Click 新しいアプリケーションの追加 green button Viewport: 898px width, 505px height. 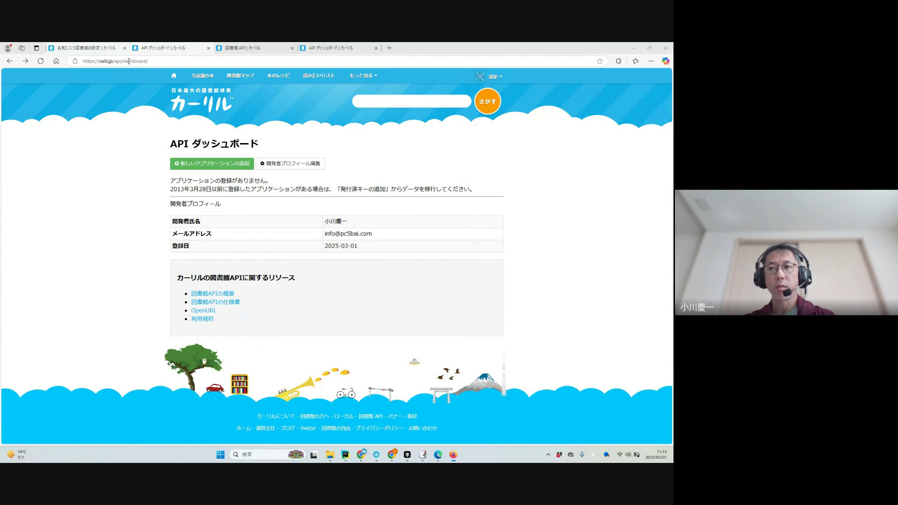[x=212, y=164]
